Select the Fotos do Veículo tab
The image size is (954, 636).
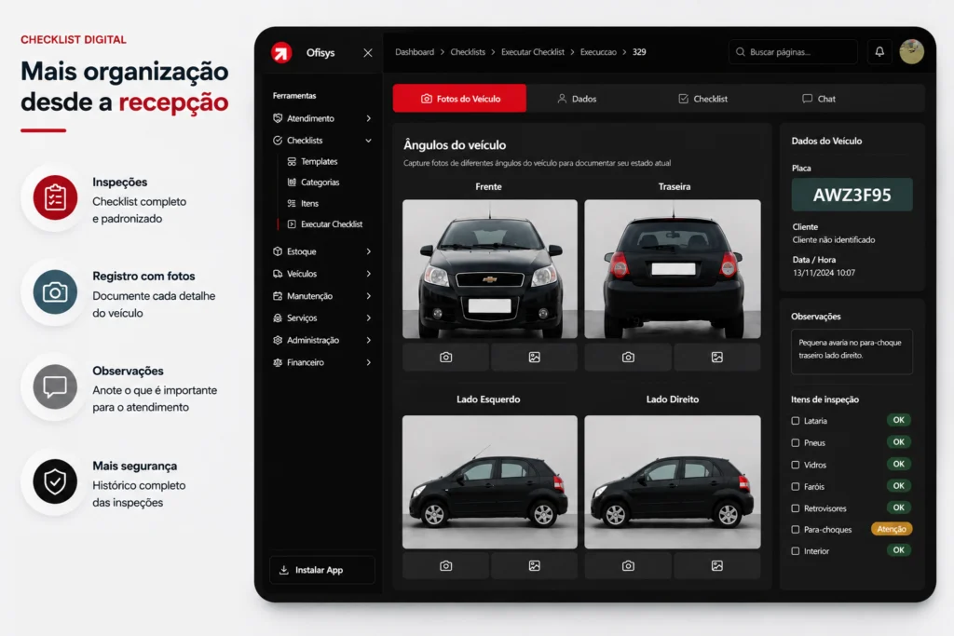click(x=459, y=99)
